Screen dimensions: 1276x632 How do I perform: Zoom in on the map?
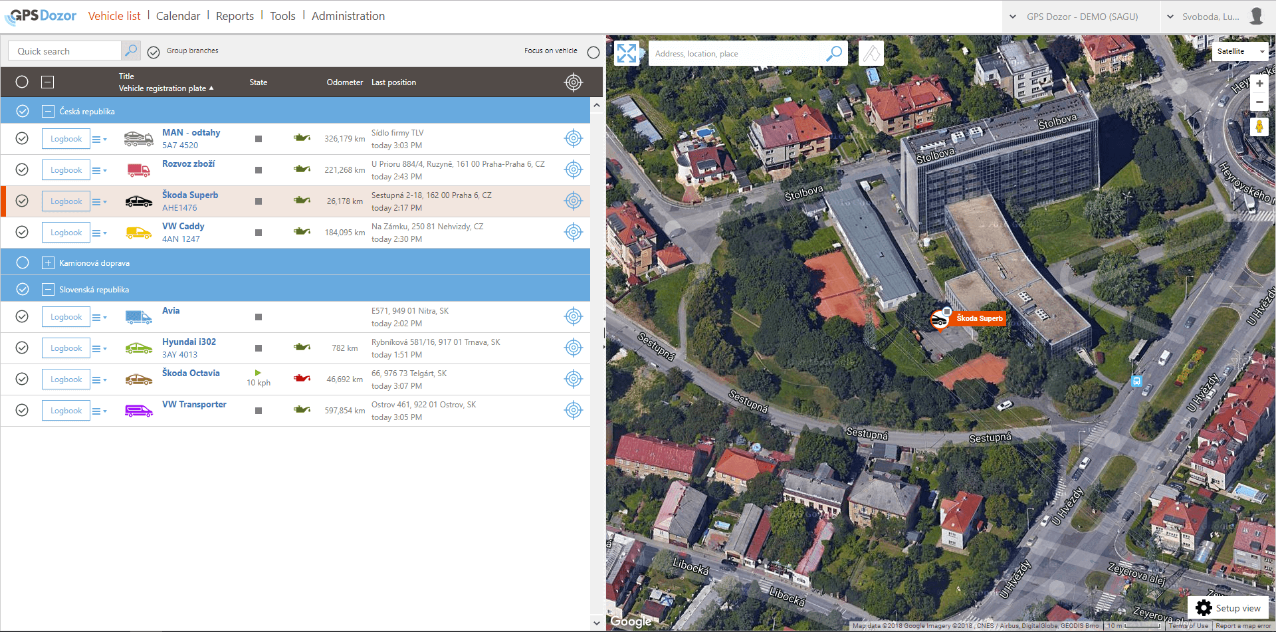pyautogui.click(x=1259, y=84)
